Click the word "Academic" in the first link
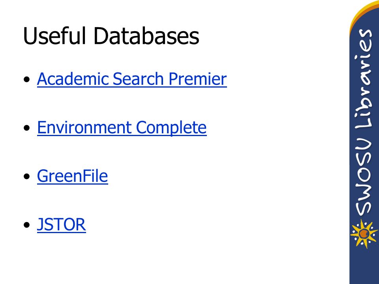The height and width of the screenshot is (284, 379). pos(73,79)
